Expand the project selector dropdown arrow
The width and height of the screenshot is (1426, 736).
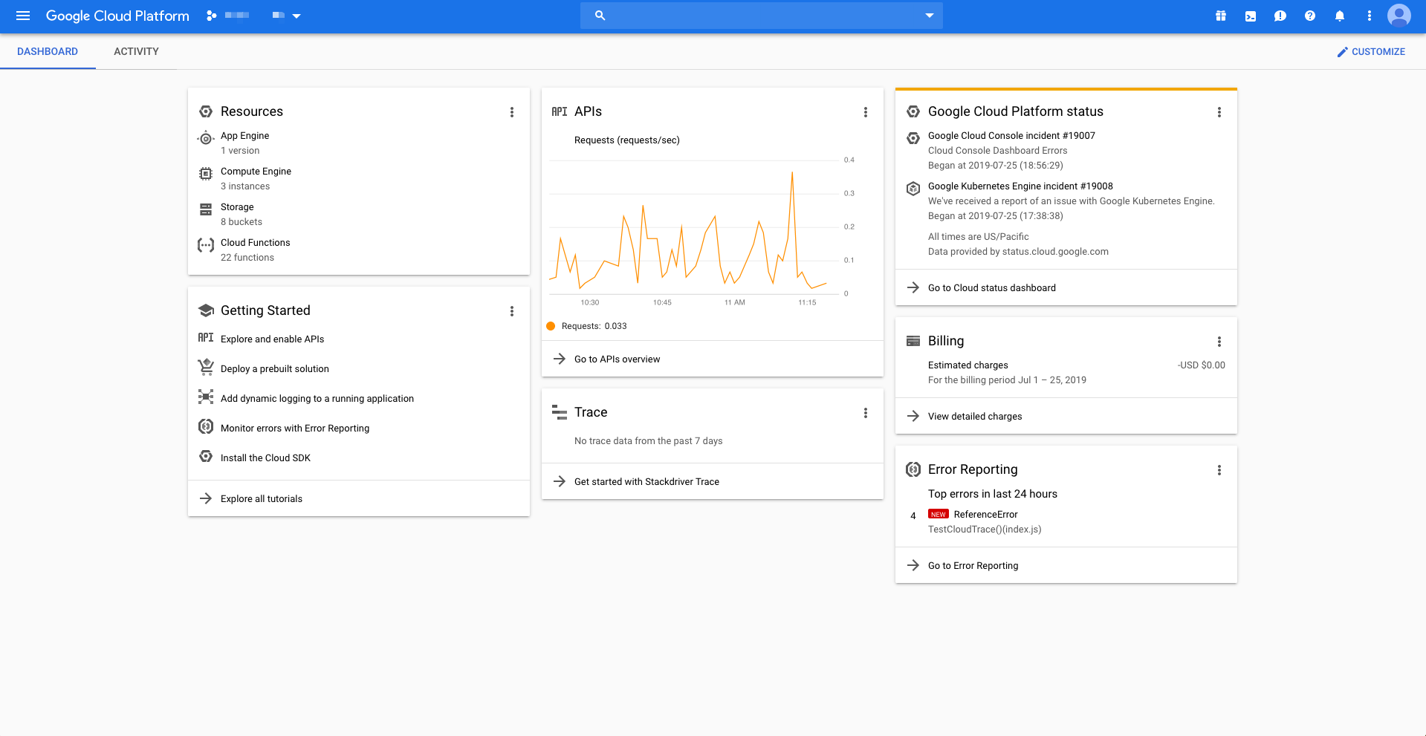point(296,16)
